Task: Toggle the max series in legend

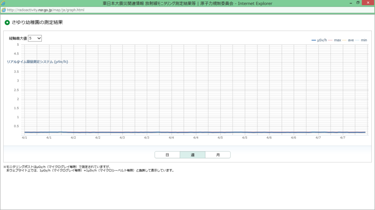Action: [x=335, y=40]
